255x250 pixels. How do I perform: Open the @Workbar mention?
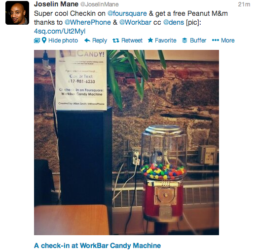(135, 22)
